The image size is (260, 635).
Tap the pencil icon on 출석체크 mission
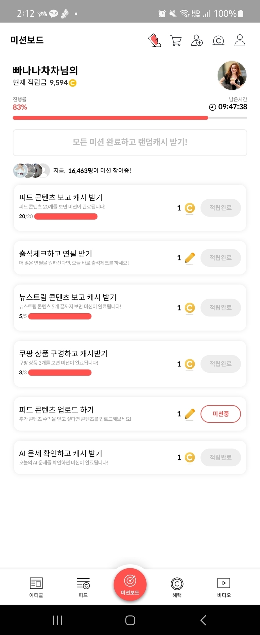pos(190,258)
